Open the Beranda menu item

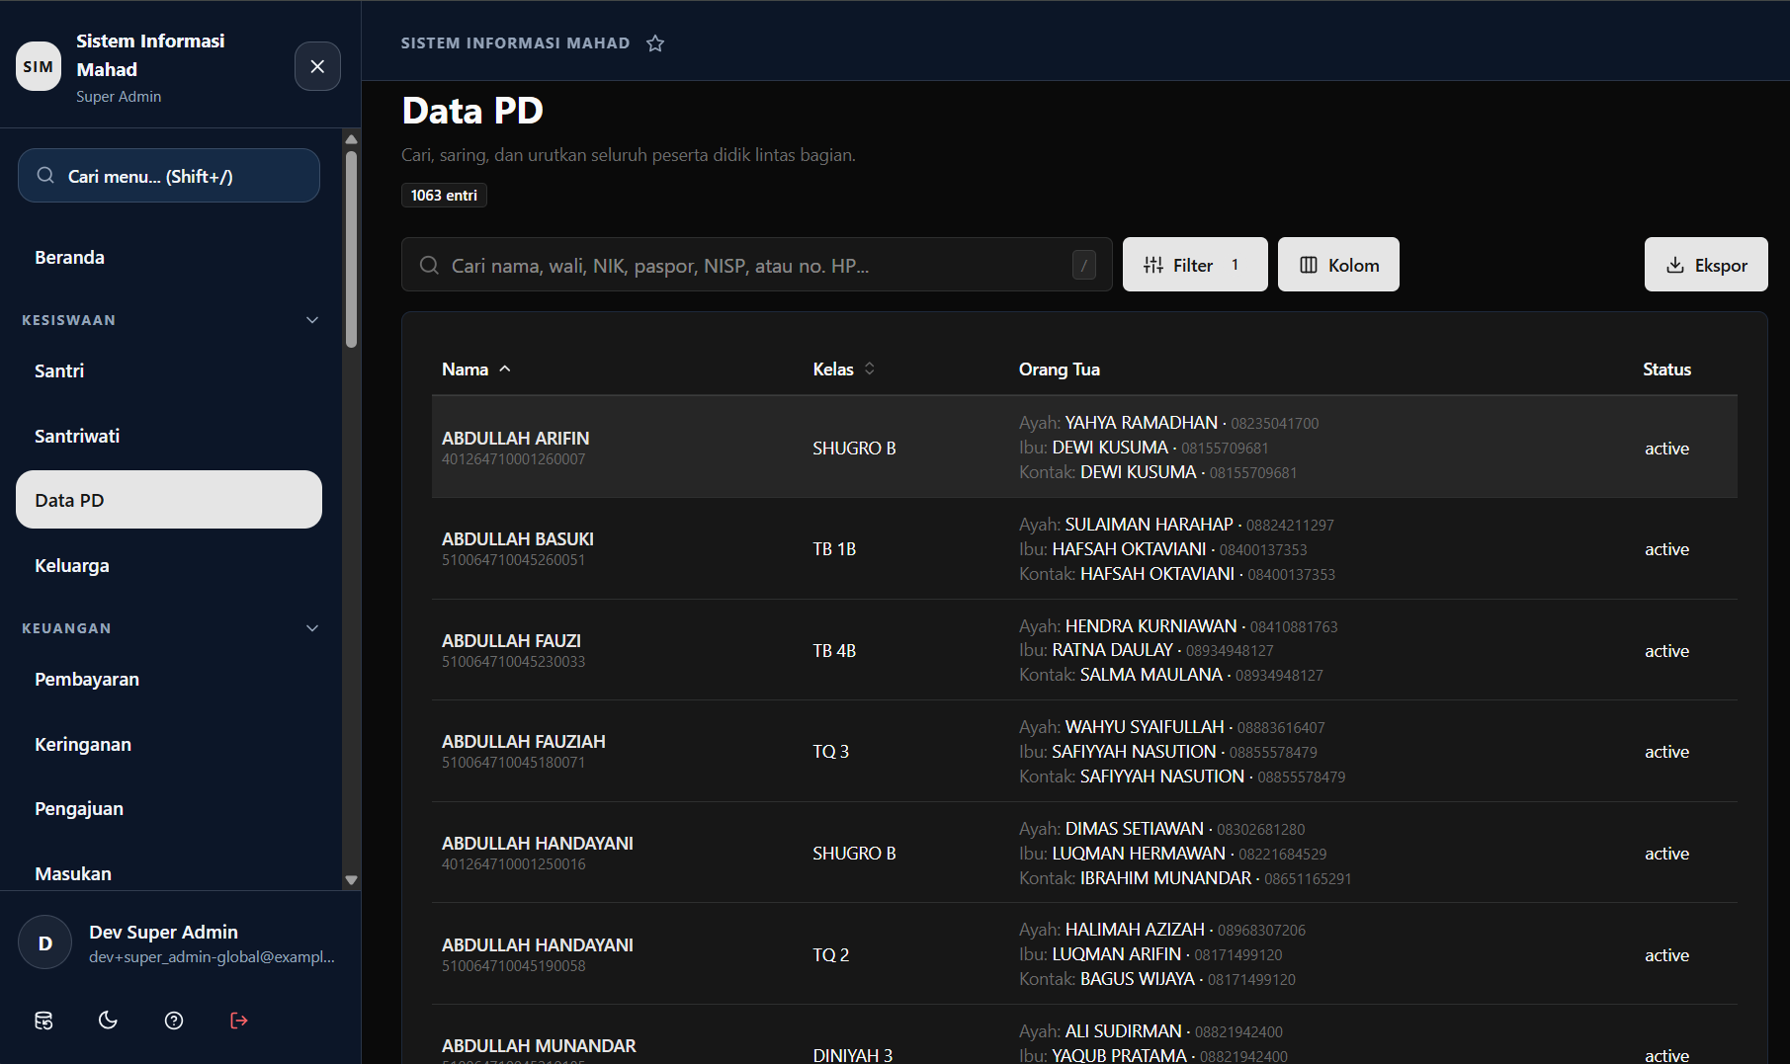(x=169, y=258)
